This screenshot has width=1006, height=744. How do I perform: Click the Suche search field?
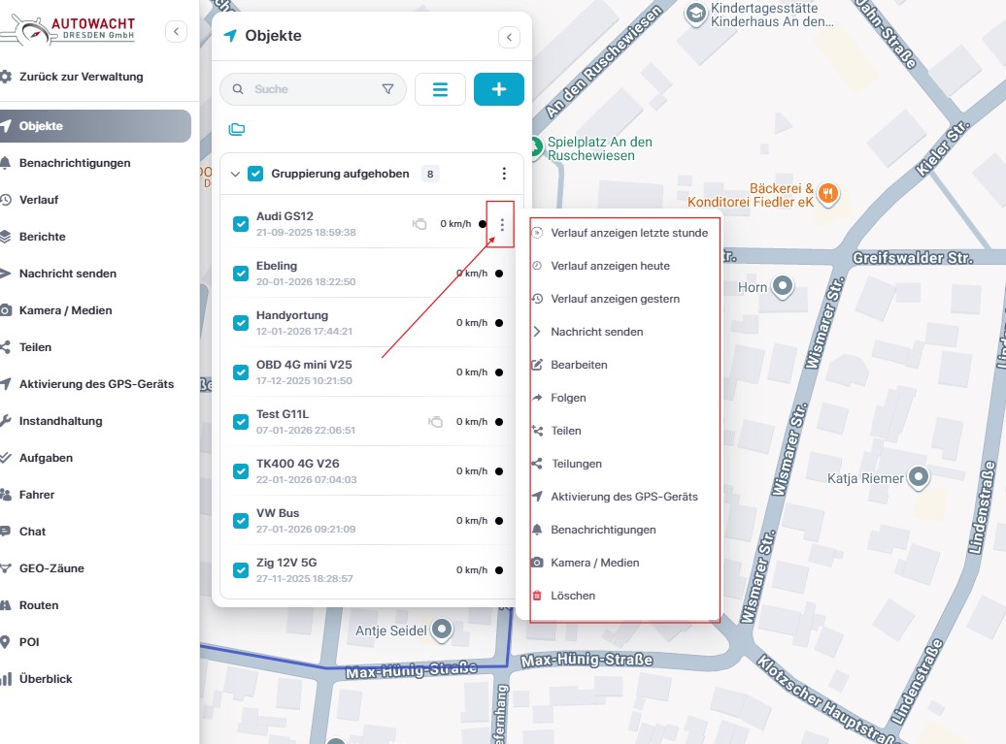(311, 89)
